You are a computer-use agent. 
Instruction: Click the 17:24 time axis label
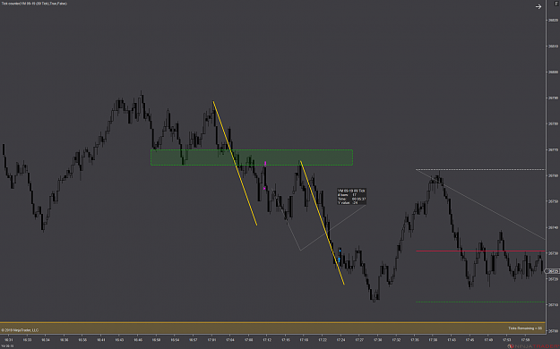pyautogui.click(x=340, y=340)
